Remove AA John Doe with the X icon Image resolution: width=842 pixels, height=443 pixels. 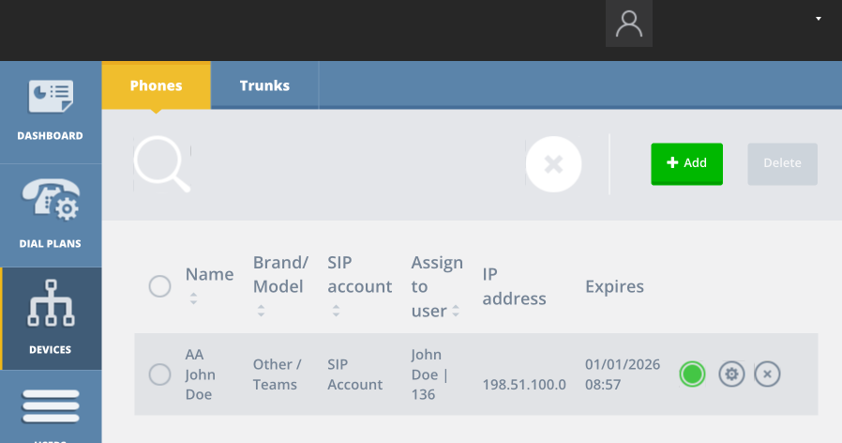coord(767,374)
